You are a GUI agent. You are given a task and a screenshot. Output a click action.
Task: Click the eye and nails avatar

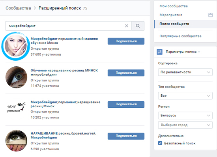point(16,140)
